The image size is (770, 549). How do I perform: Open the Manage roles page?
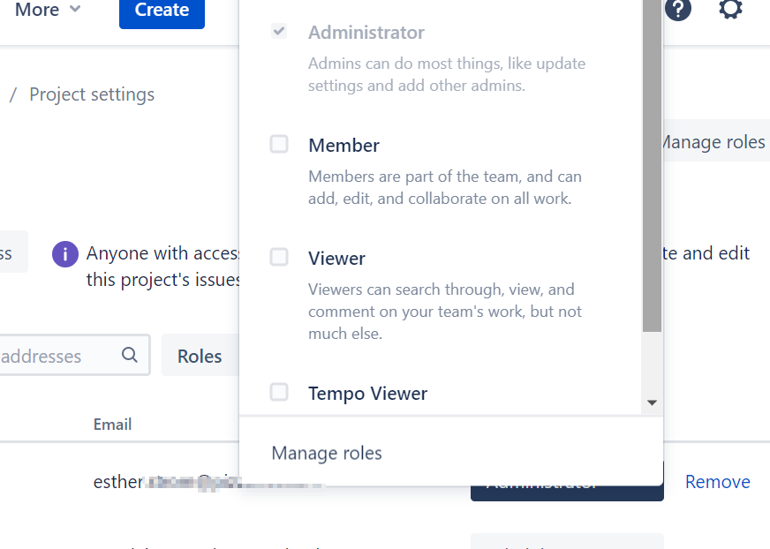(x=712, y=141)
